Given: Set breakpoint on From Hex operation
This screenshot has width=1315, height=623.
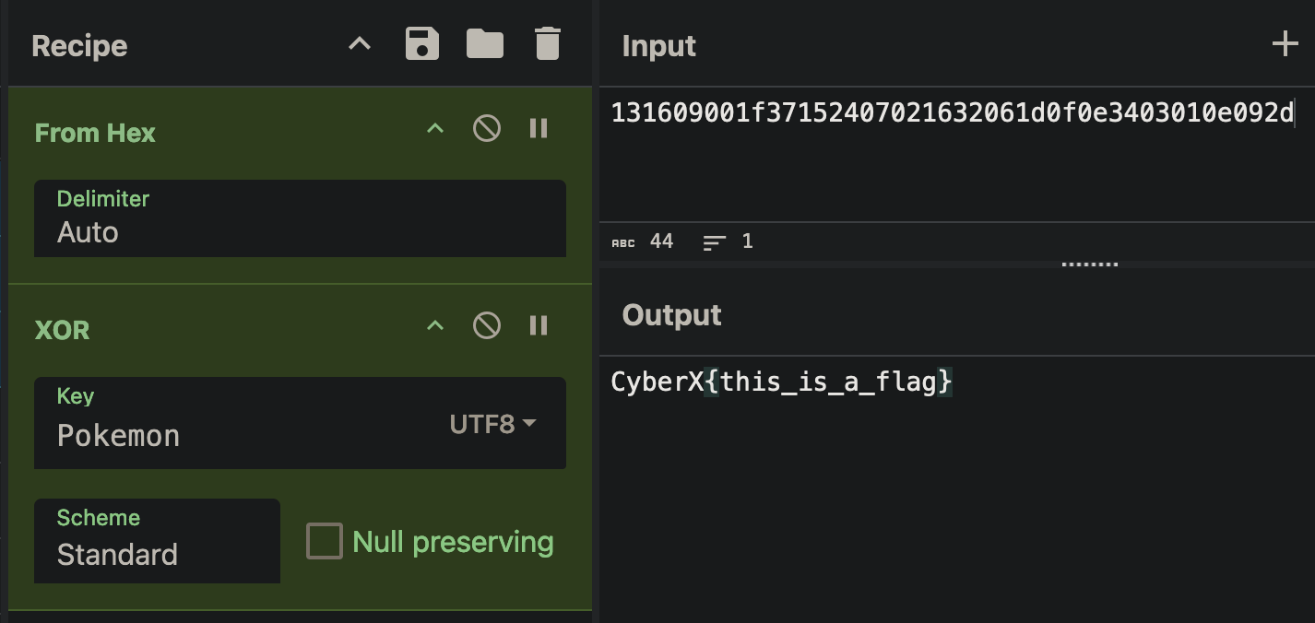Looking at the screenshot, I should pos(539,128).
